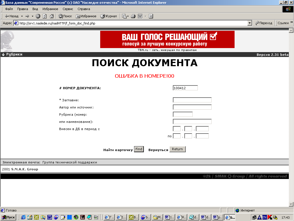Switch to the taskbar button labeled 'p..'
Screen dimensions: 294x221
pos(218,218)
